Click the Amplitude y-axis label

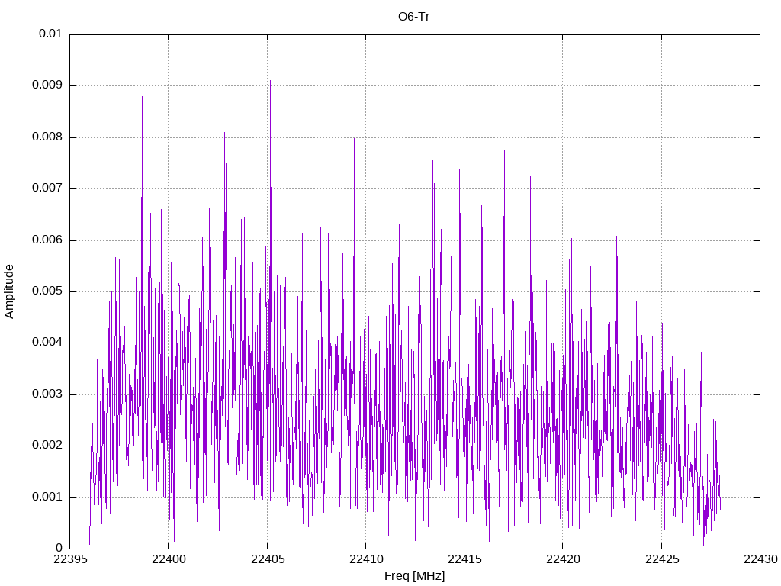tap(8, 291)
